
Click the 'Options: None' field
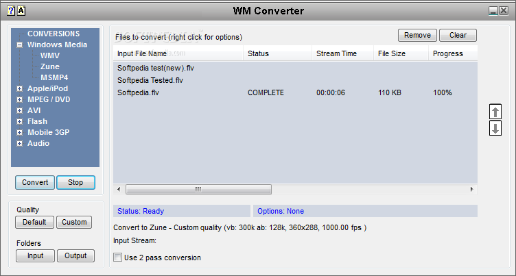365,211
